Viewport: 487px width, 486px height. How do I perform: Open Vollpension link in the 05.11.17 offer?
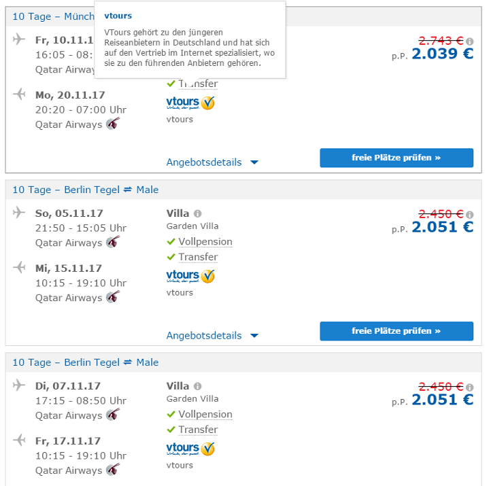(x=205, y=242)
